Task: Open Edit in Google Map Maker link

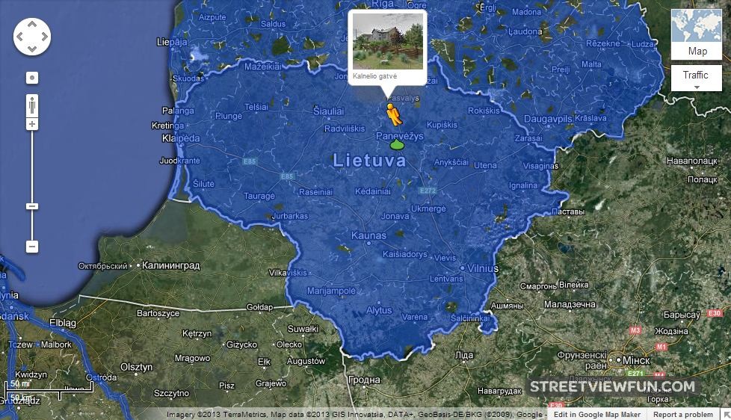Action: [x=596, y=415]
